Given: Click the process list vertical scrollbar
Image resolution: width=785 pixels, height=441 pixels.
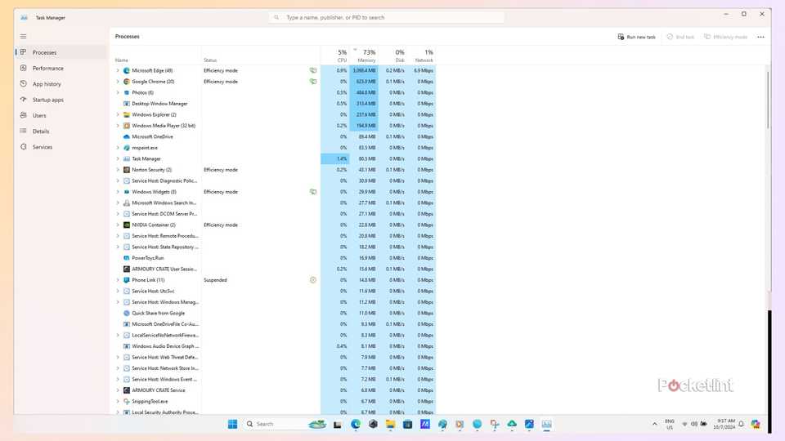Looking at the screenshot, I should 768,100.
